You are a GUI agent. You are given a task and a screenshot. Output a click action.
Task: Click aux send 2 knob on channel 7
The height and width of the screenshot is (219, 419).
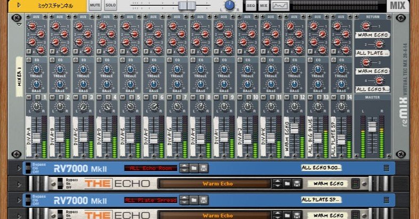point(181,34)
